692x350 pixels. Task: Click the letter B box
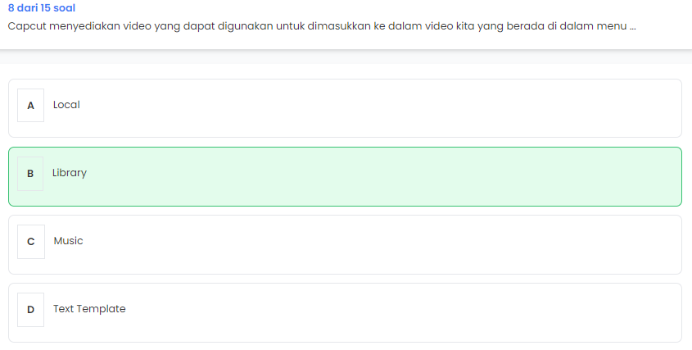pyautogui.click(x=30, y=174)
